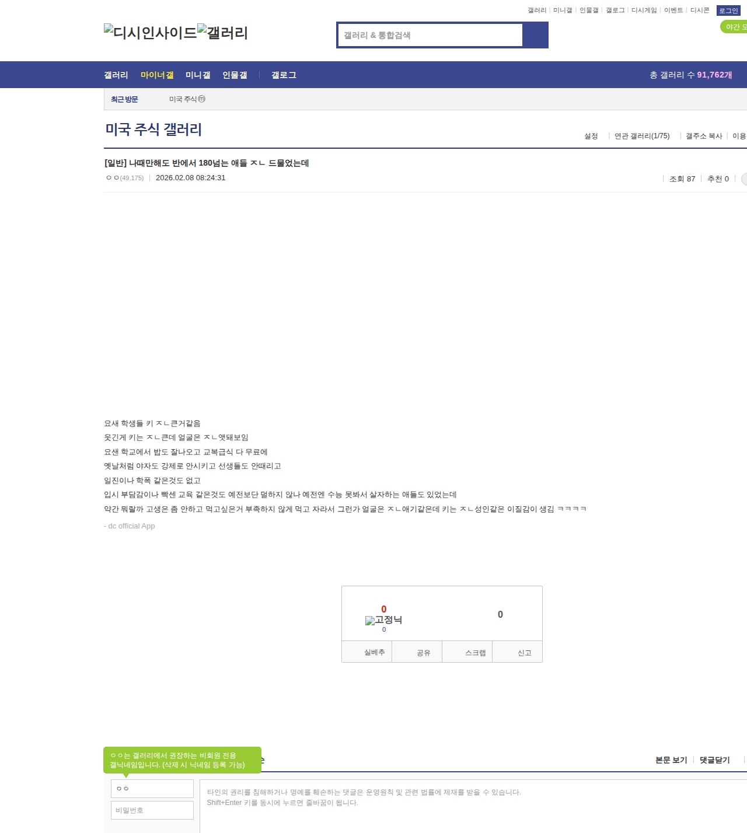Screen dimensions: 747x833
Task: Collapse comments with 댓글닫기
Action: (715, 760)
